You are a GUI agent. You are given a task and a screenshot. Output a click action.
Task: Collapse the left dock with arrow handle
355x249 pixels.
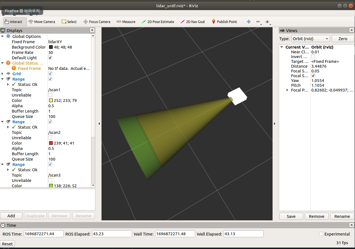(x=99, y=124)
